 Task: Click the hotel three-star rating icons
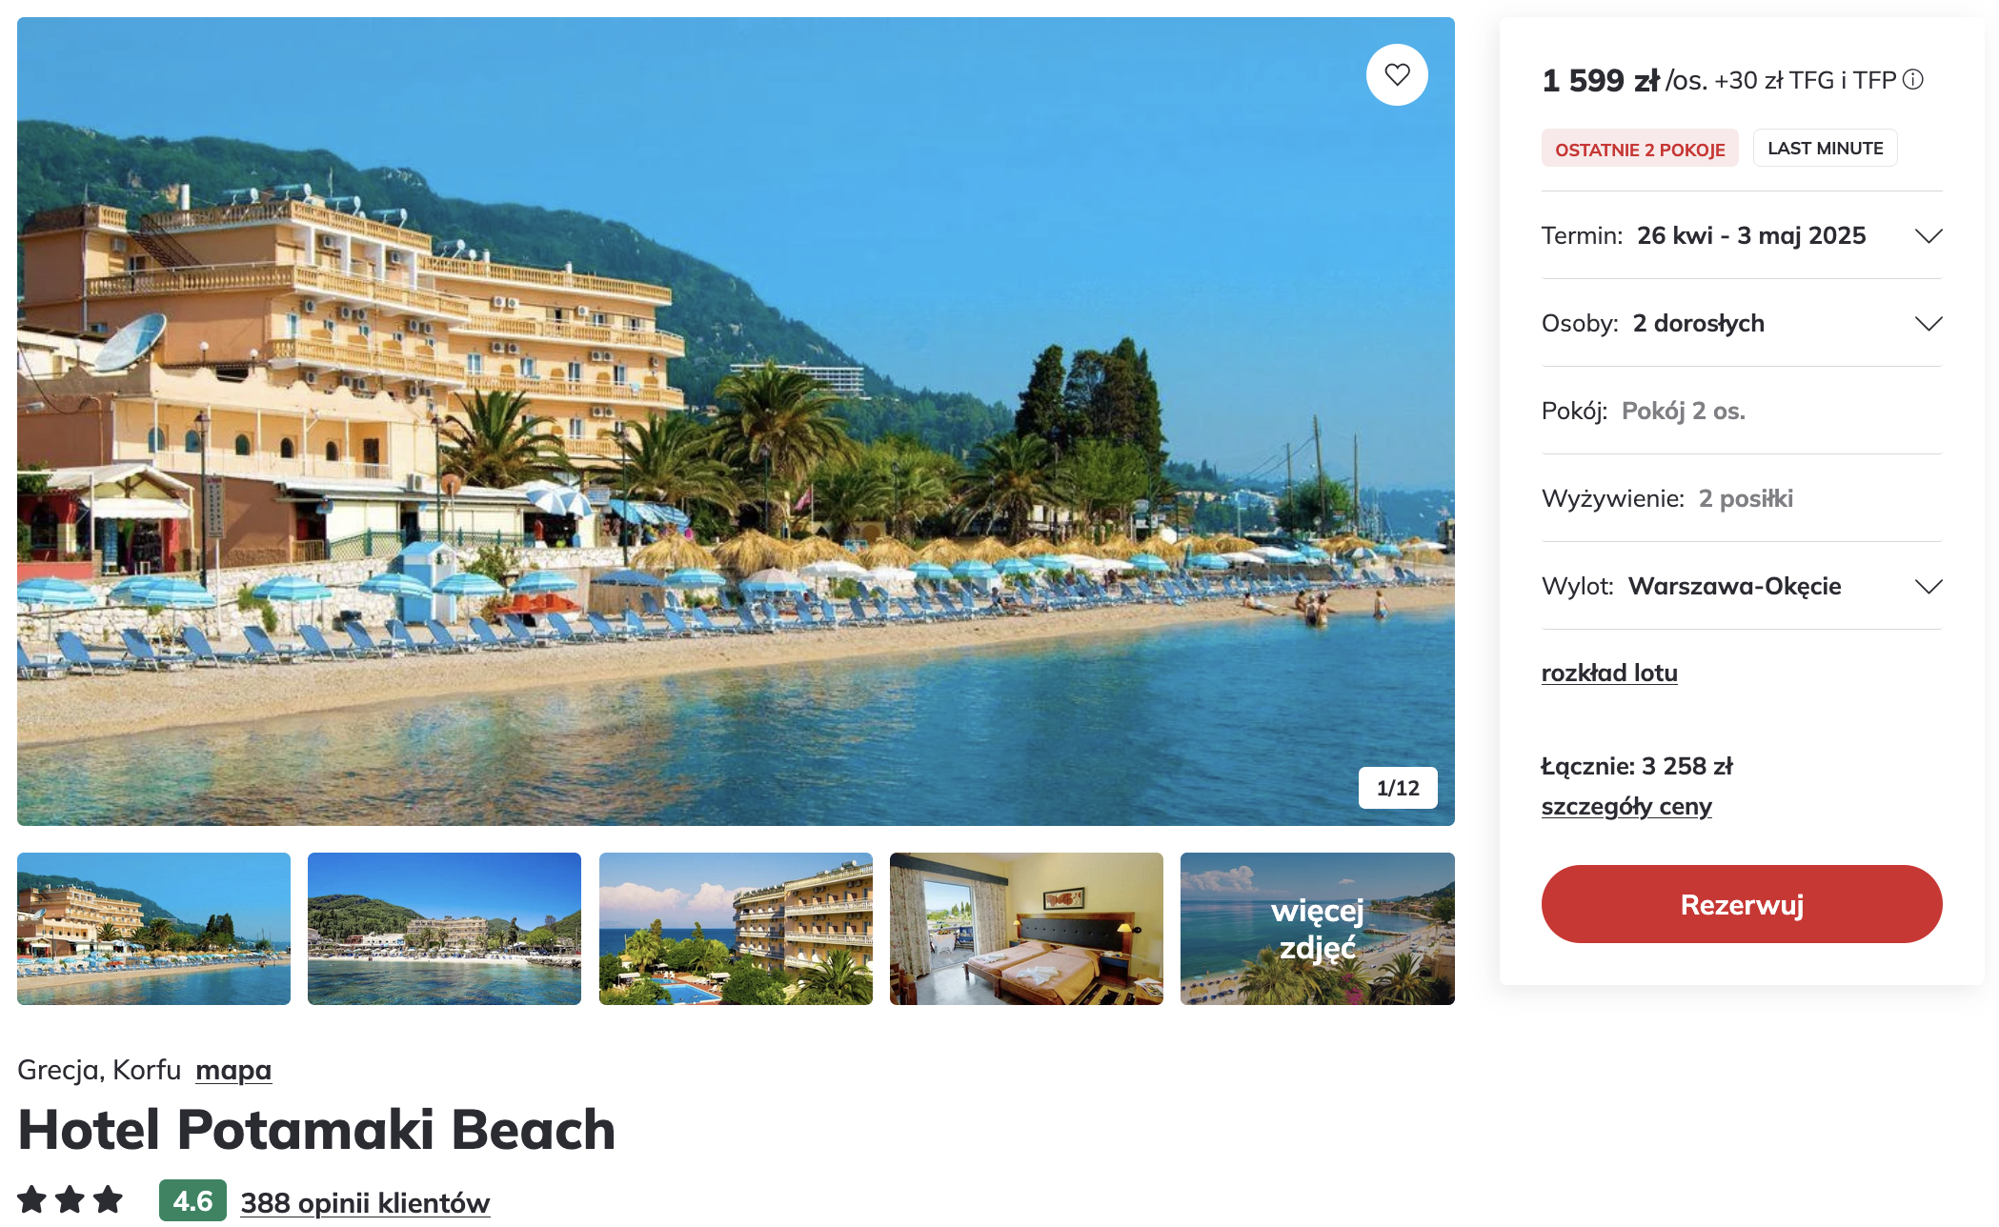pos(71,1199)
